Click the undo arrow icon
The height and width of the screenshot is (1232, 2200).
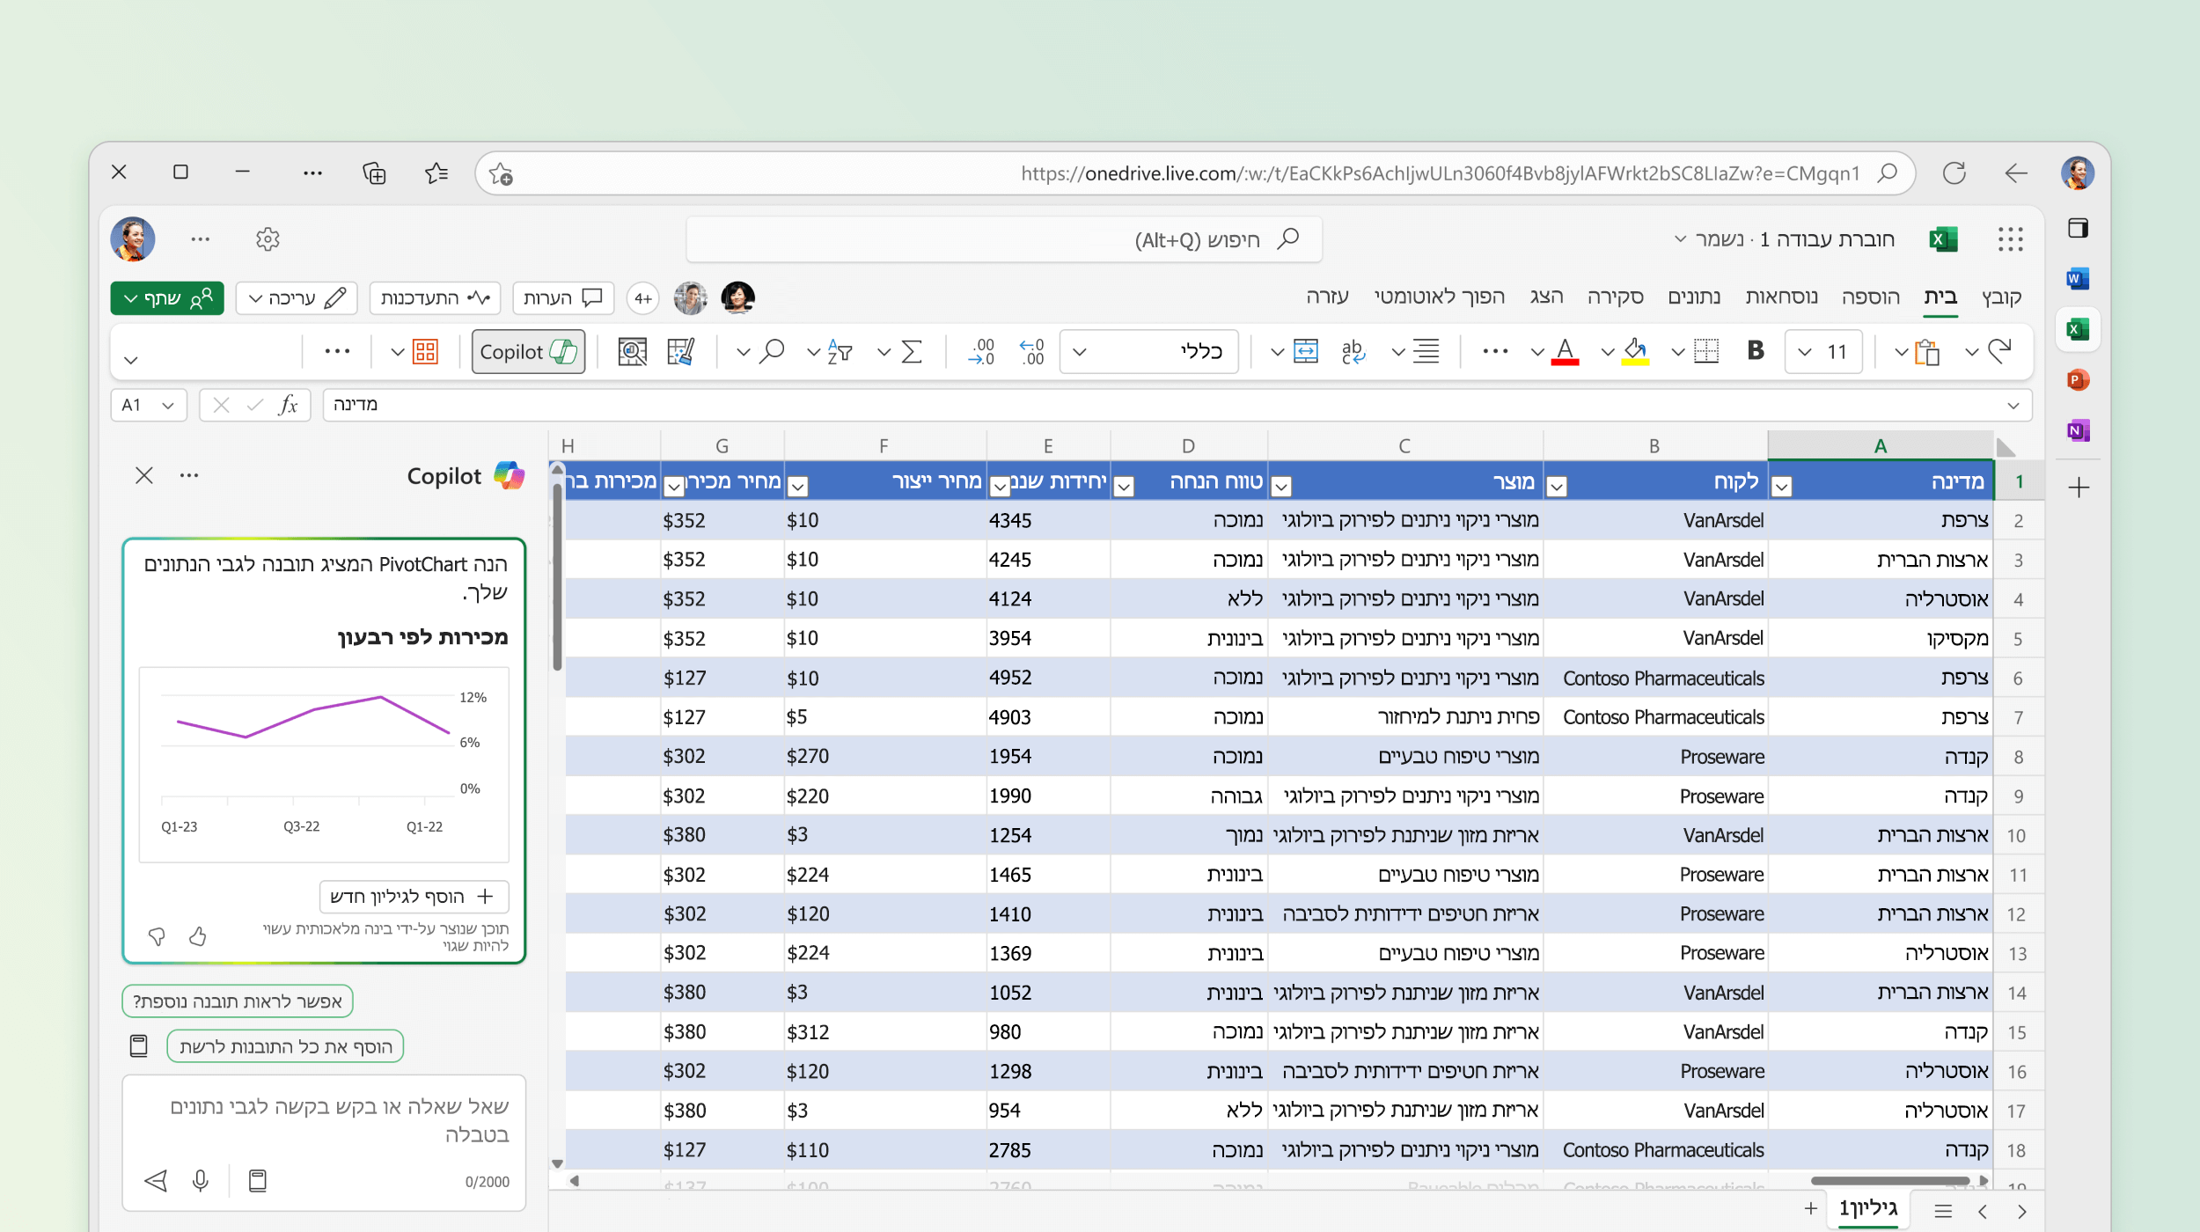(1999, 351)
